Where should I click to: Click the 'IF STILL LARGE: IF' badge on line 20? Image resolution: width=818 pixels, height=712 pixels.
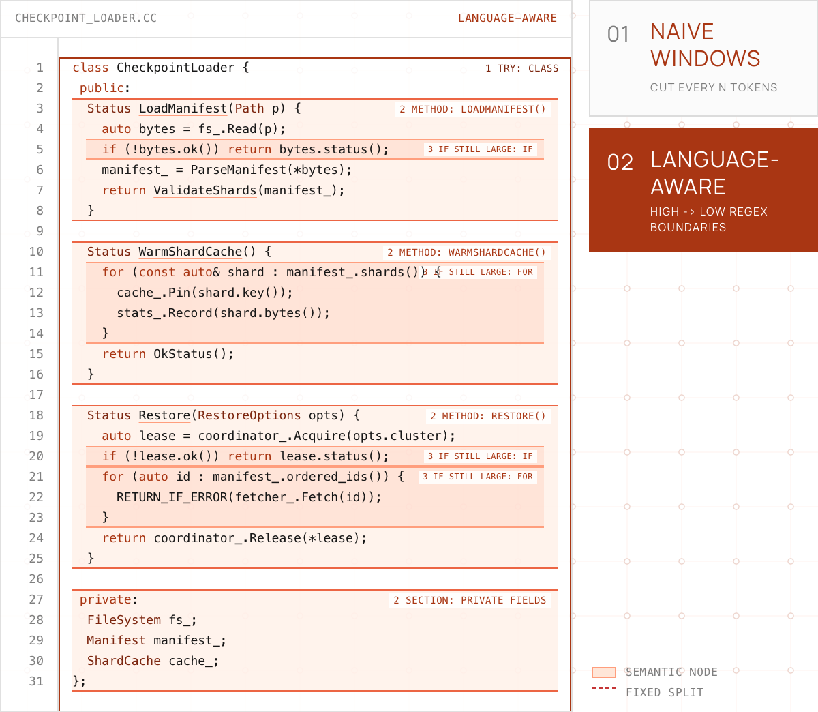[481, 456]
